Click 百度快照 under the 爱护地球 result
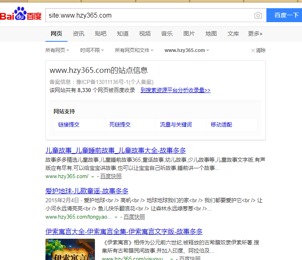Image resolution: width=302 pixels, height=260 pixels. 134,217
